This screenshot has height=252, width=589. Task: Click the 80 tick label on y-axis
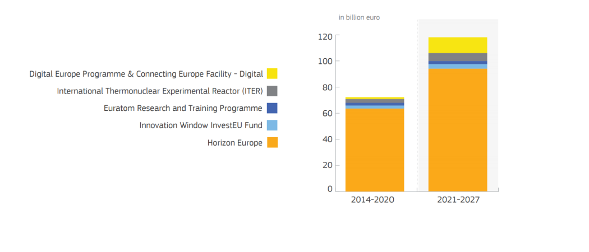pyautogui.click(x=327, y=87)
